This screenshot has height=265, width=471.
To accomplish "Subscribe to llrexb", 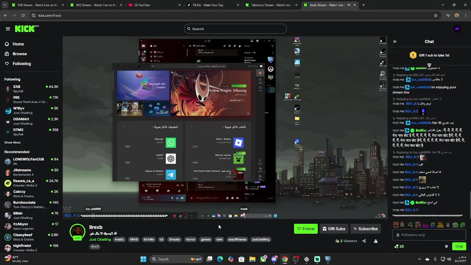I will [x=365, y=229].
